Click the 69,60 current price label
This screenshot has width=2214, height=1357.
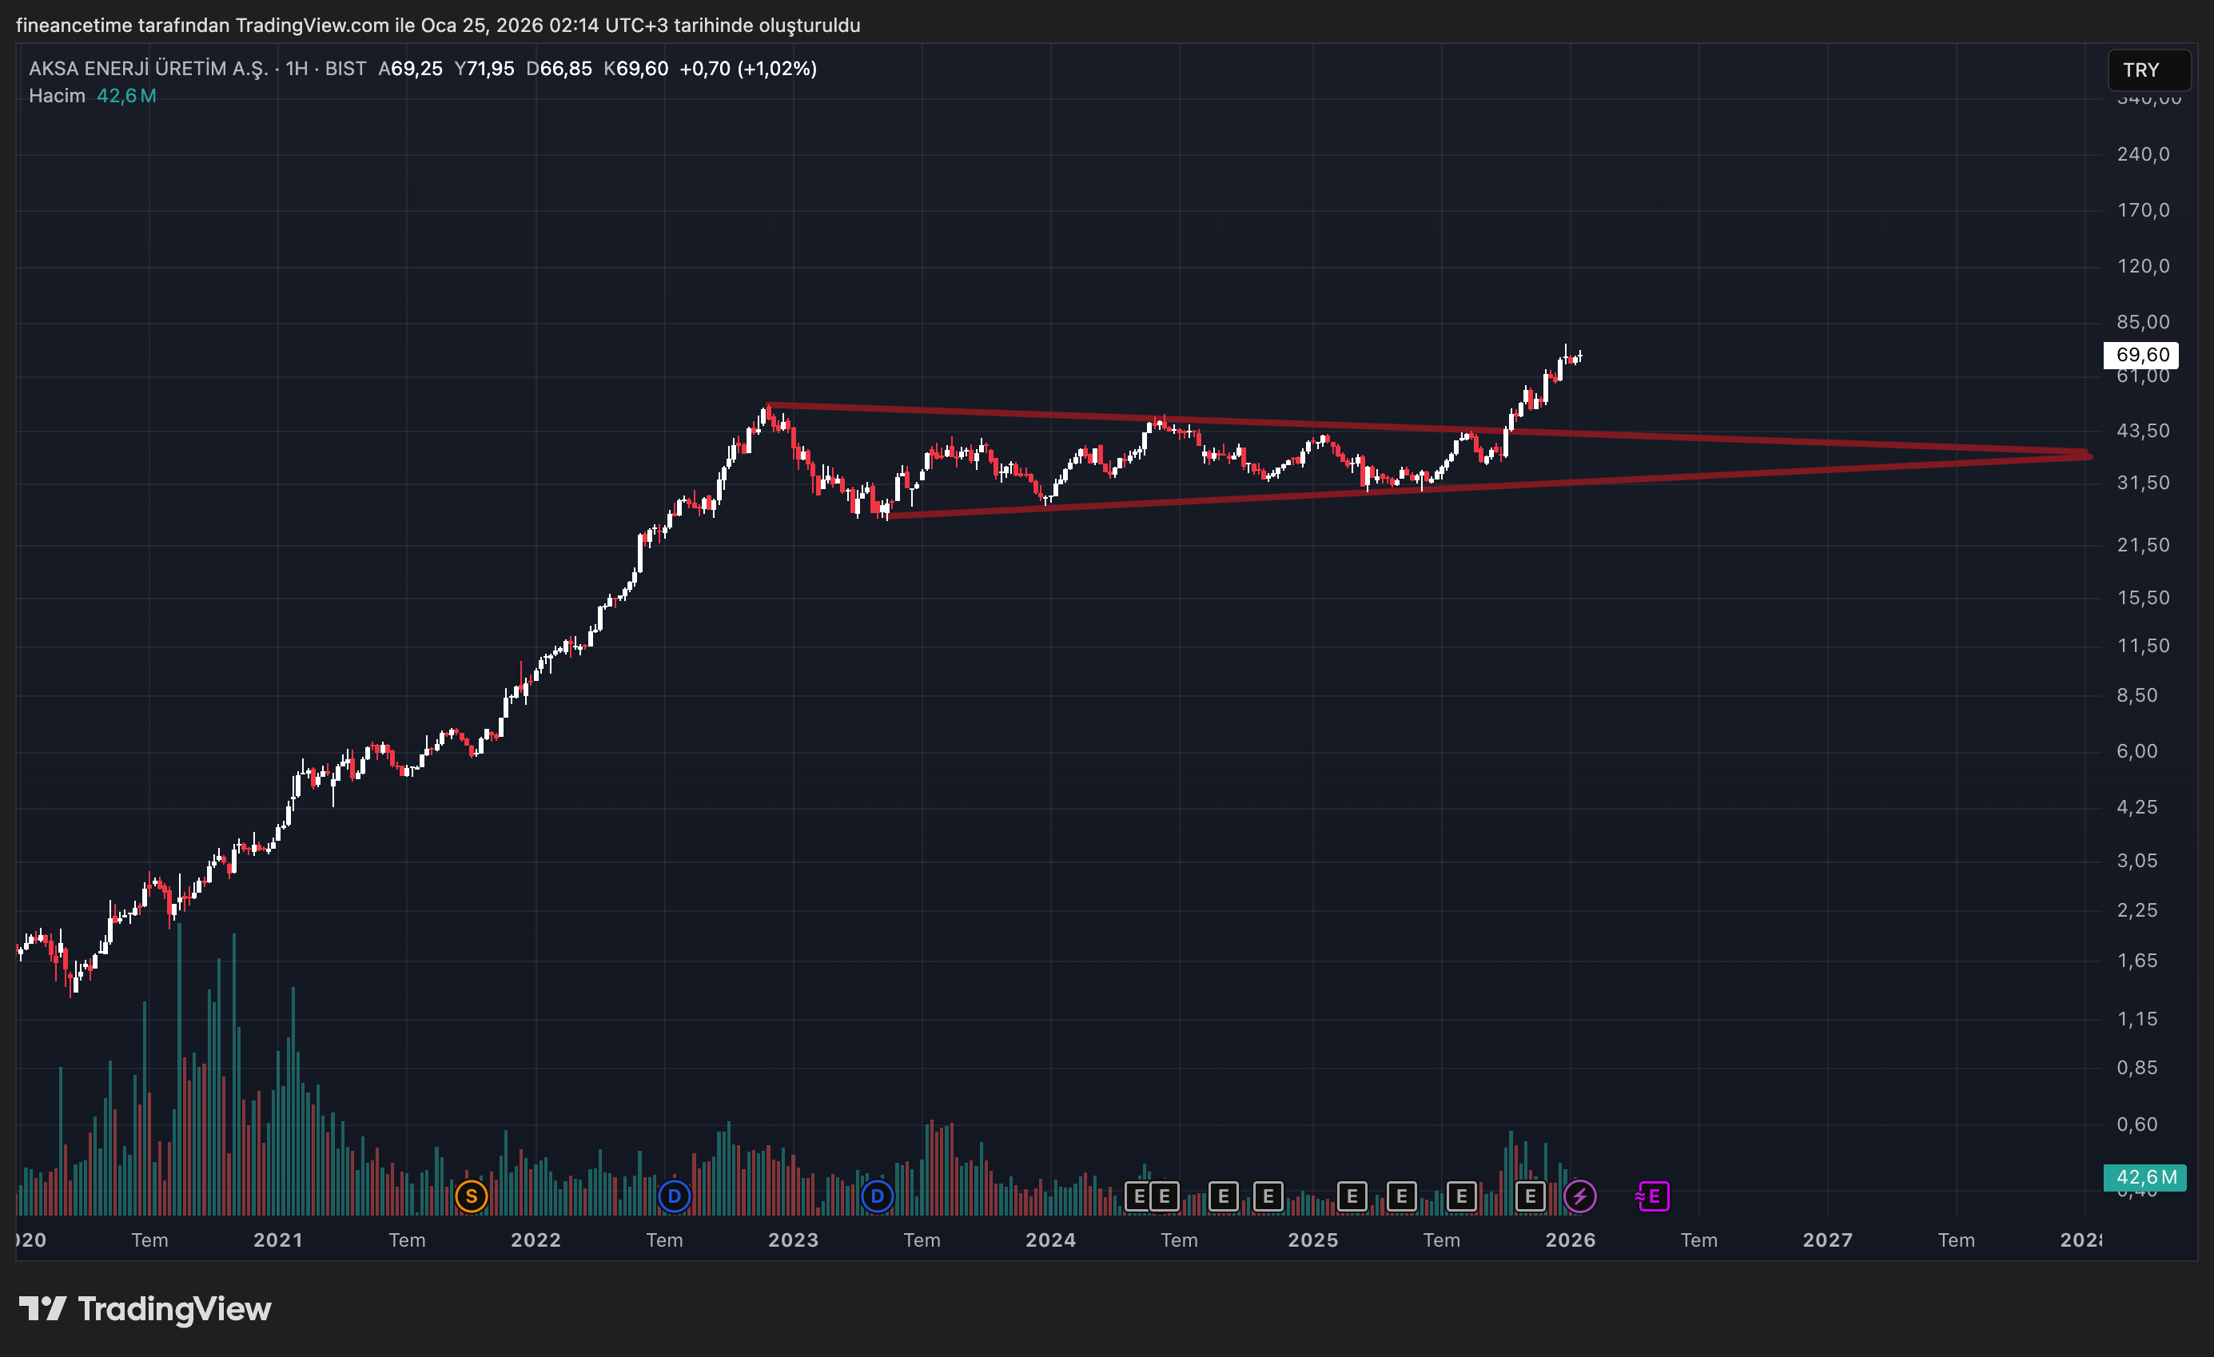(x=2141, y=355)
